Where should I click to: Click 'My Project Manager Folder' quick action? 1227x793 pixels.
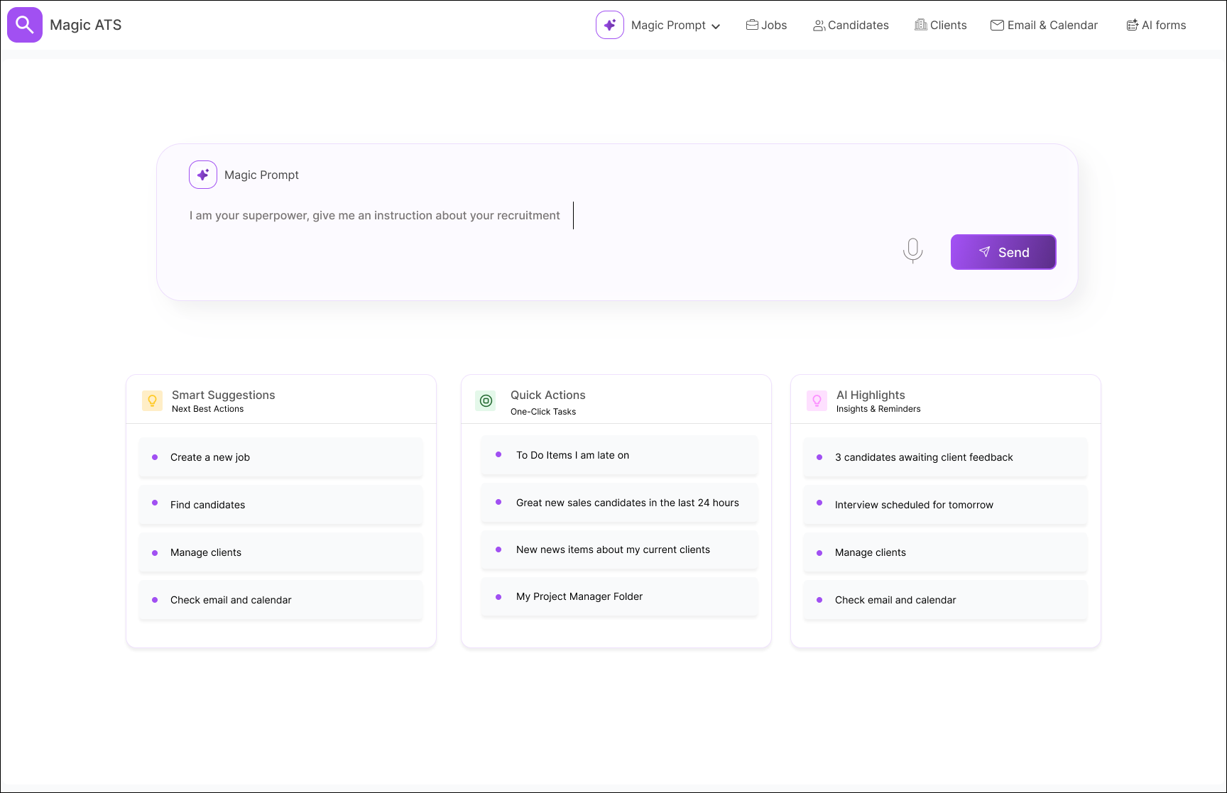618,596
